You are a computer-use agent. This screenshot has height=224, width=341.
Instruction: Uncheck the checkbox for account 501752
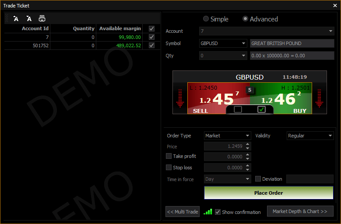point(152,45)
